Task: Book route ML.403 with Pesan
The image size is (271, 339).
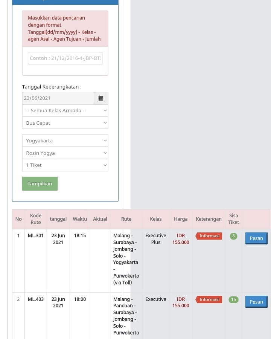Action: tap(256, 302)
